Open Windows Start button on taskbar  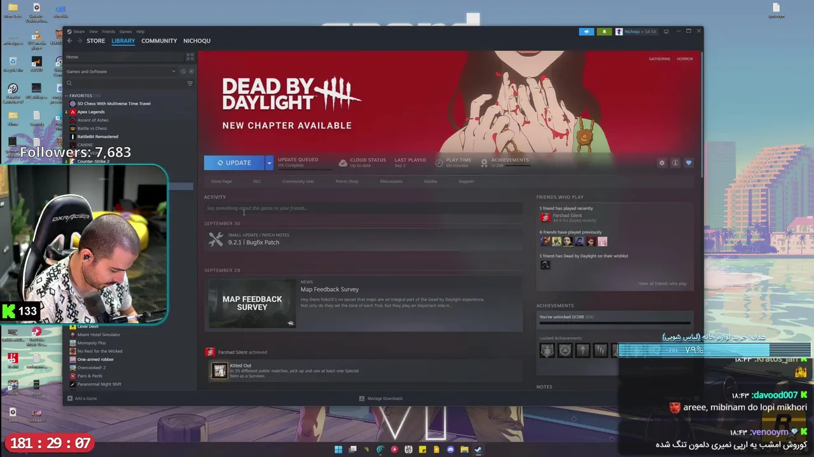(x=338, y=449)
